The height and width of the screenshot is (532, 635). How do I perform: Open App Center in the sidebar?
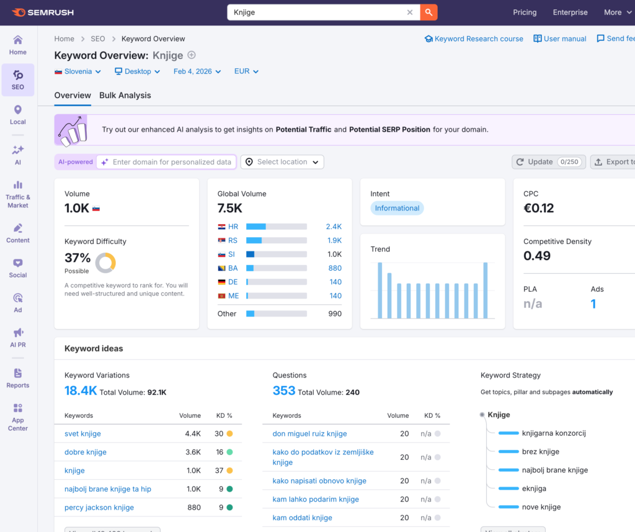pos(18,417)
